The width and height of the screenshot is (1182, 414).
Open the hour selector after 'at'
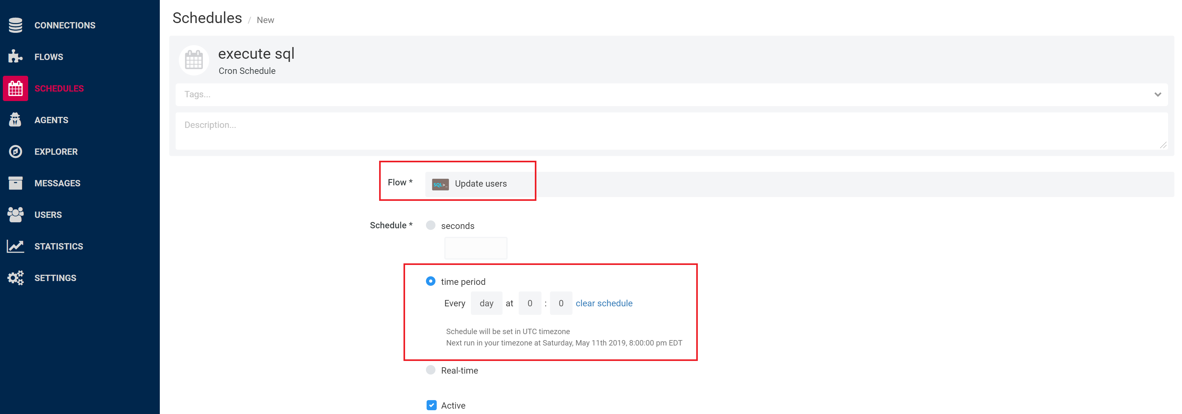click(x=529, y=303)
